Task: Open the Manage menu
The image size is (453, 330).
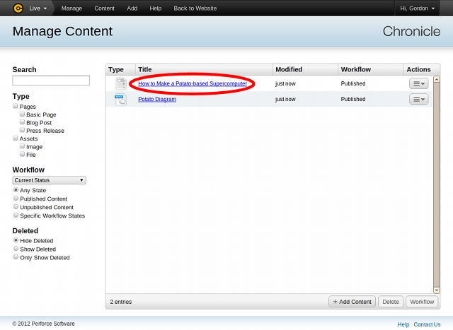Action: click(x=71, y=8)
